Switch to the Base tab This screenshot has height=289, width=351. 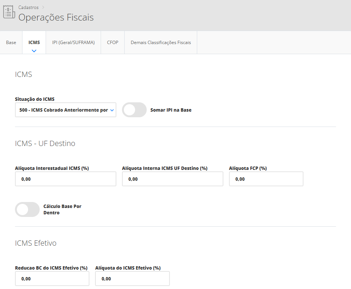click(x=11, y=43)
